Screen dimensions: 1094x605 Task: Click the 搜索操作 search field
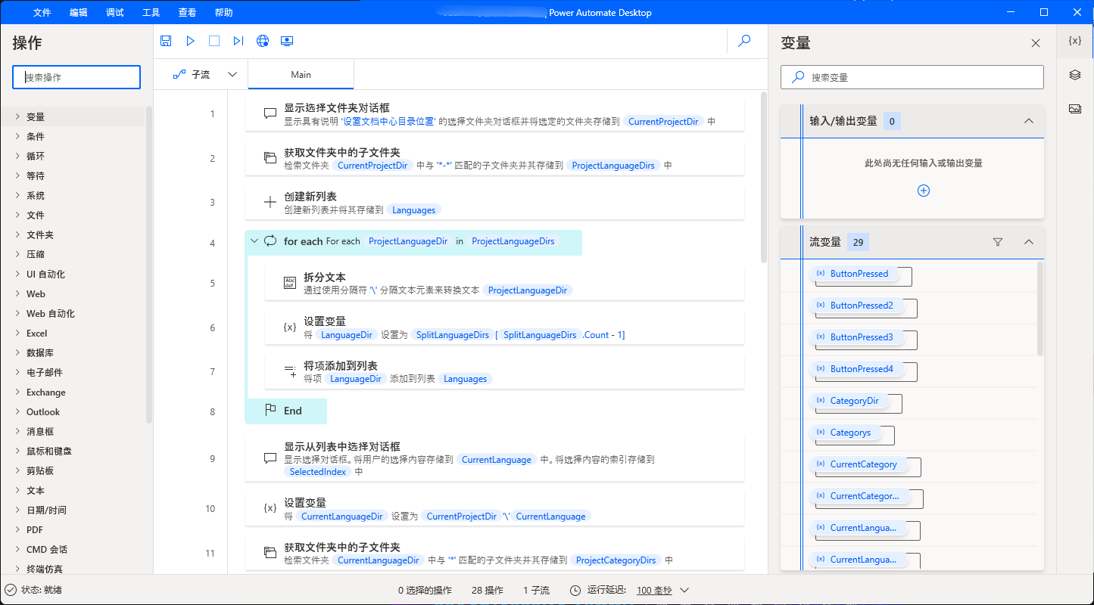click(76, 77)
